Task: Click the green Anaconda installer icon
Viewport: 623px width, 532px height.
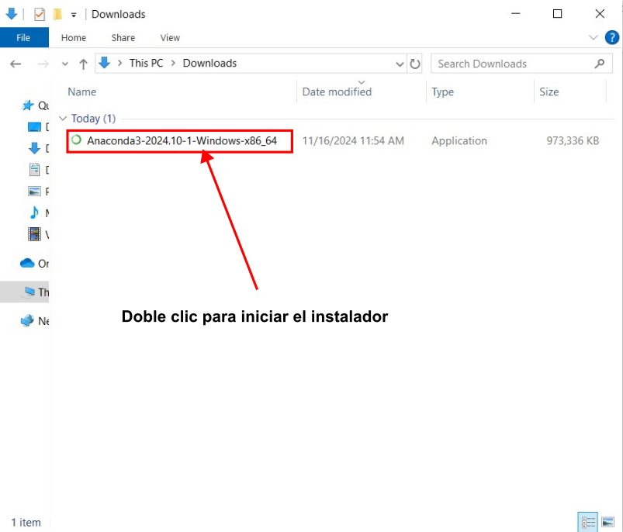Action: [76, 140]
